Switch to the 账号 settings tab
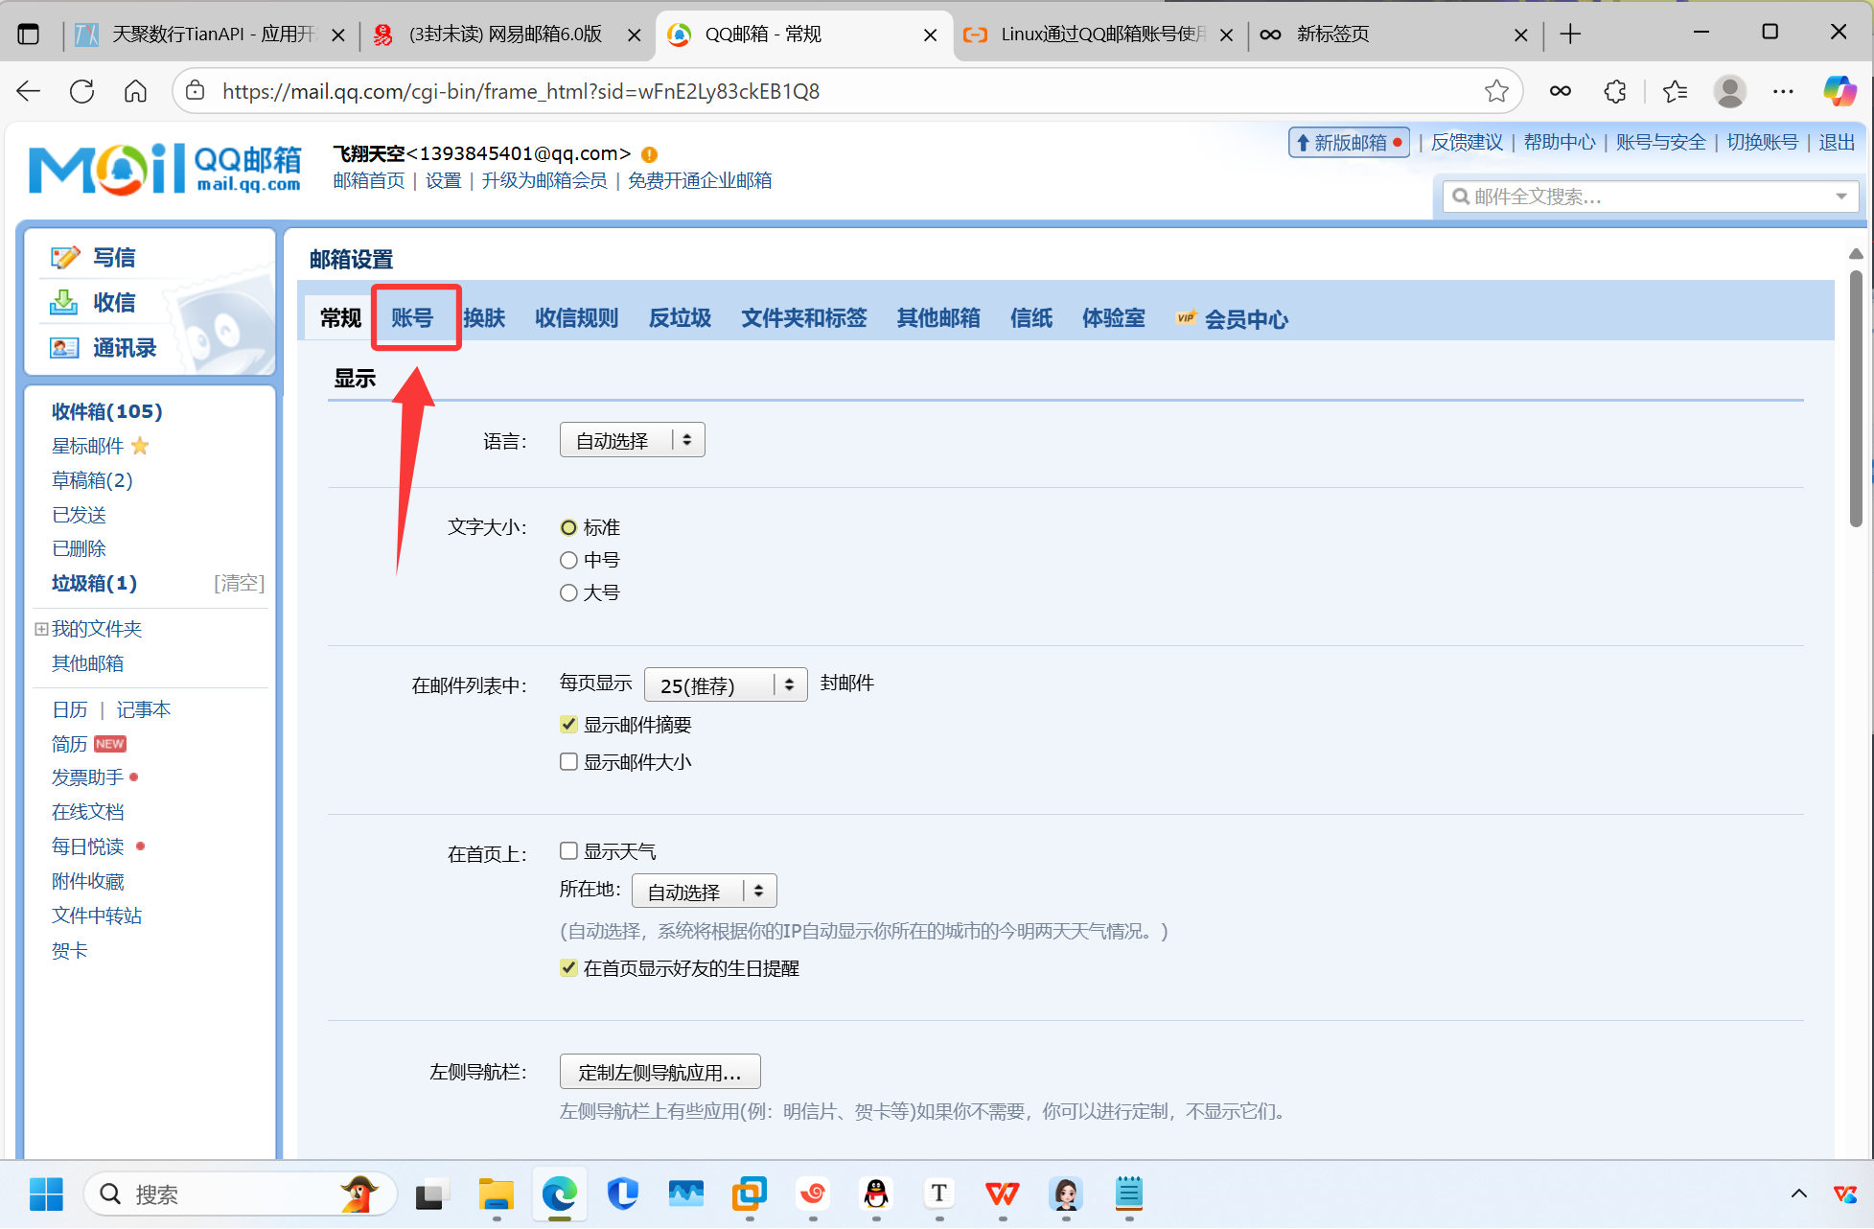 412,318
